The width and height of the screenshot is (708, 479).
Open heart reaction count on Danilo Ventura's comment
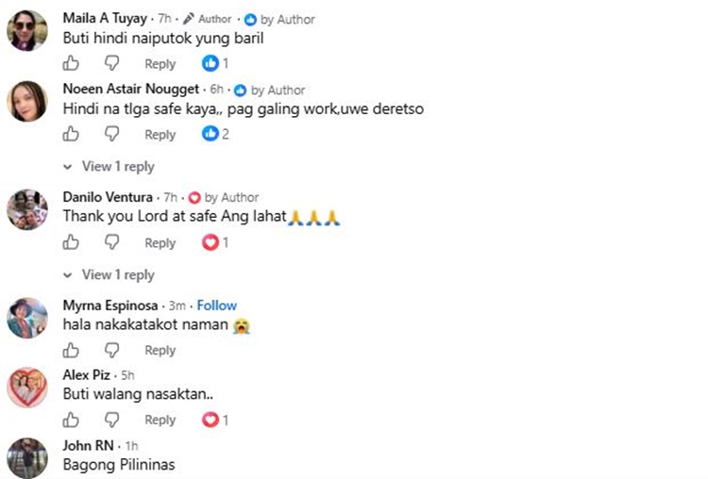pos(215,242)
